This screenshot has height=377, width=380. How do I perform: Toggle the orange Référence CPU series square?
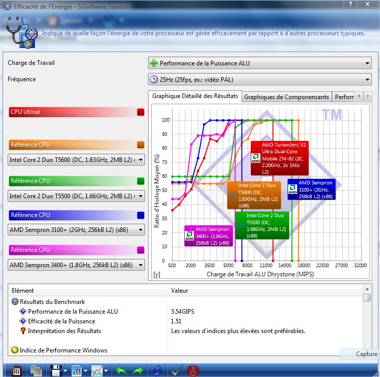pyautogui.click(x=140, y=145)
